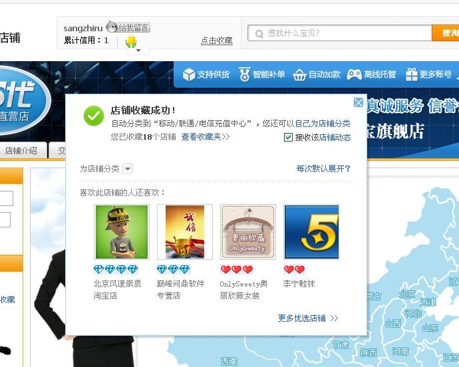
Task: Click the 自动加款 basket icon
Action: coord(299,75)
